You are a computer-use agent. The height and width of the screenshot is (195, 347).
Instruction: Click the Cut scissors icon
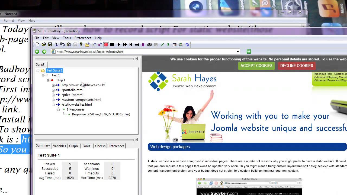point(56,45)
